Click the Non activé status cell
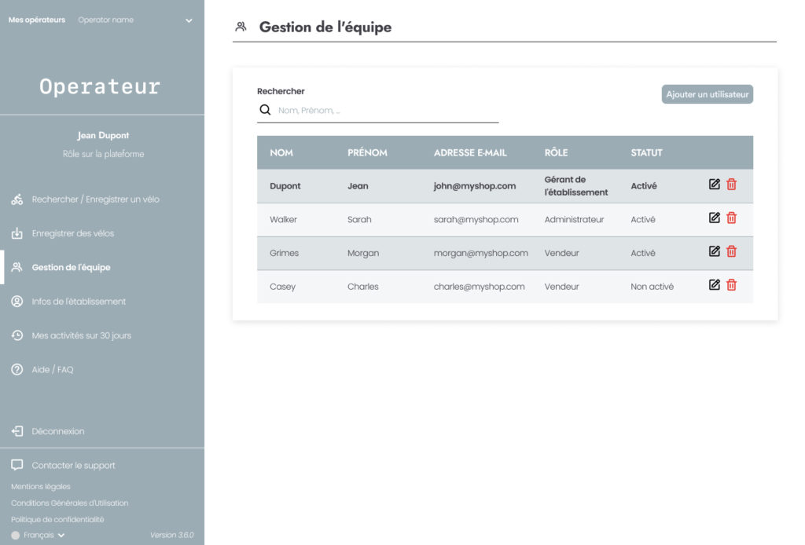 click(652, 287)
